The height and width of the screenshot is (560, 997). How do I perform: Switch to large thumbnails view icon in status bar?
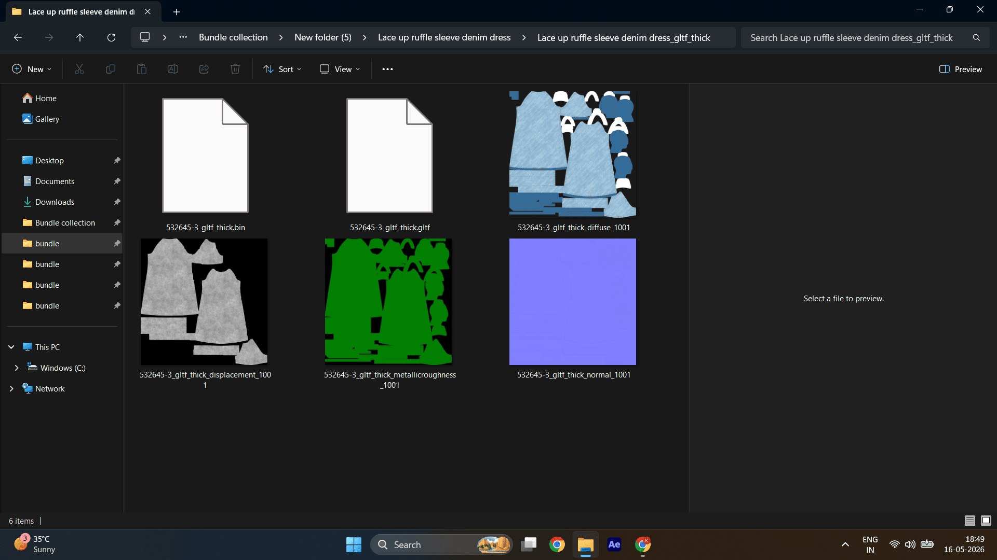(x=986, y=521)
